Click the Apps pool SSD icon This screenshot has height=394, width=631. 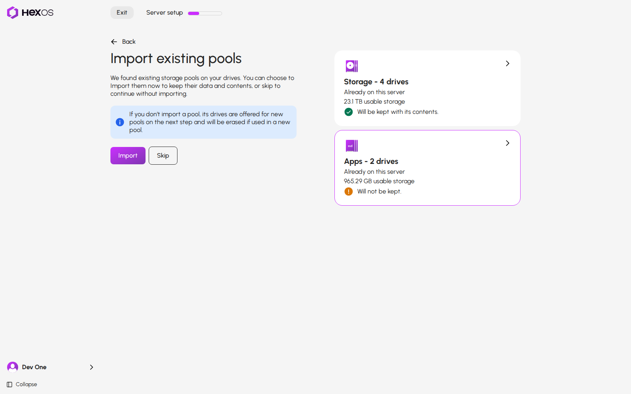[x=352, y=146]
